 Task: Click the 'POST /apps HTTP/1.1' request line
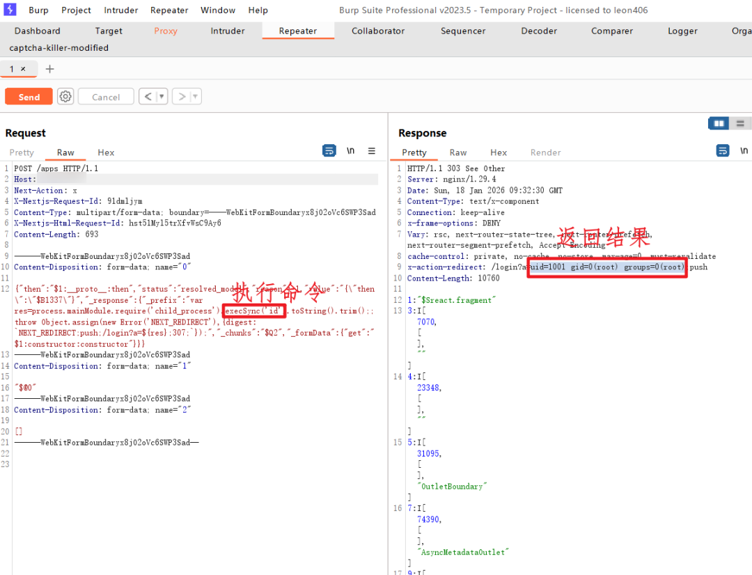point(56,168)
